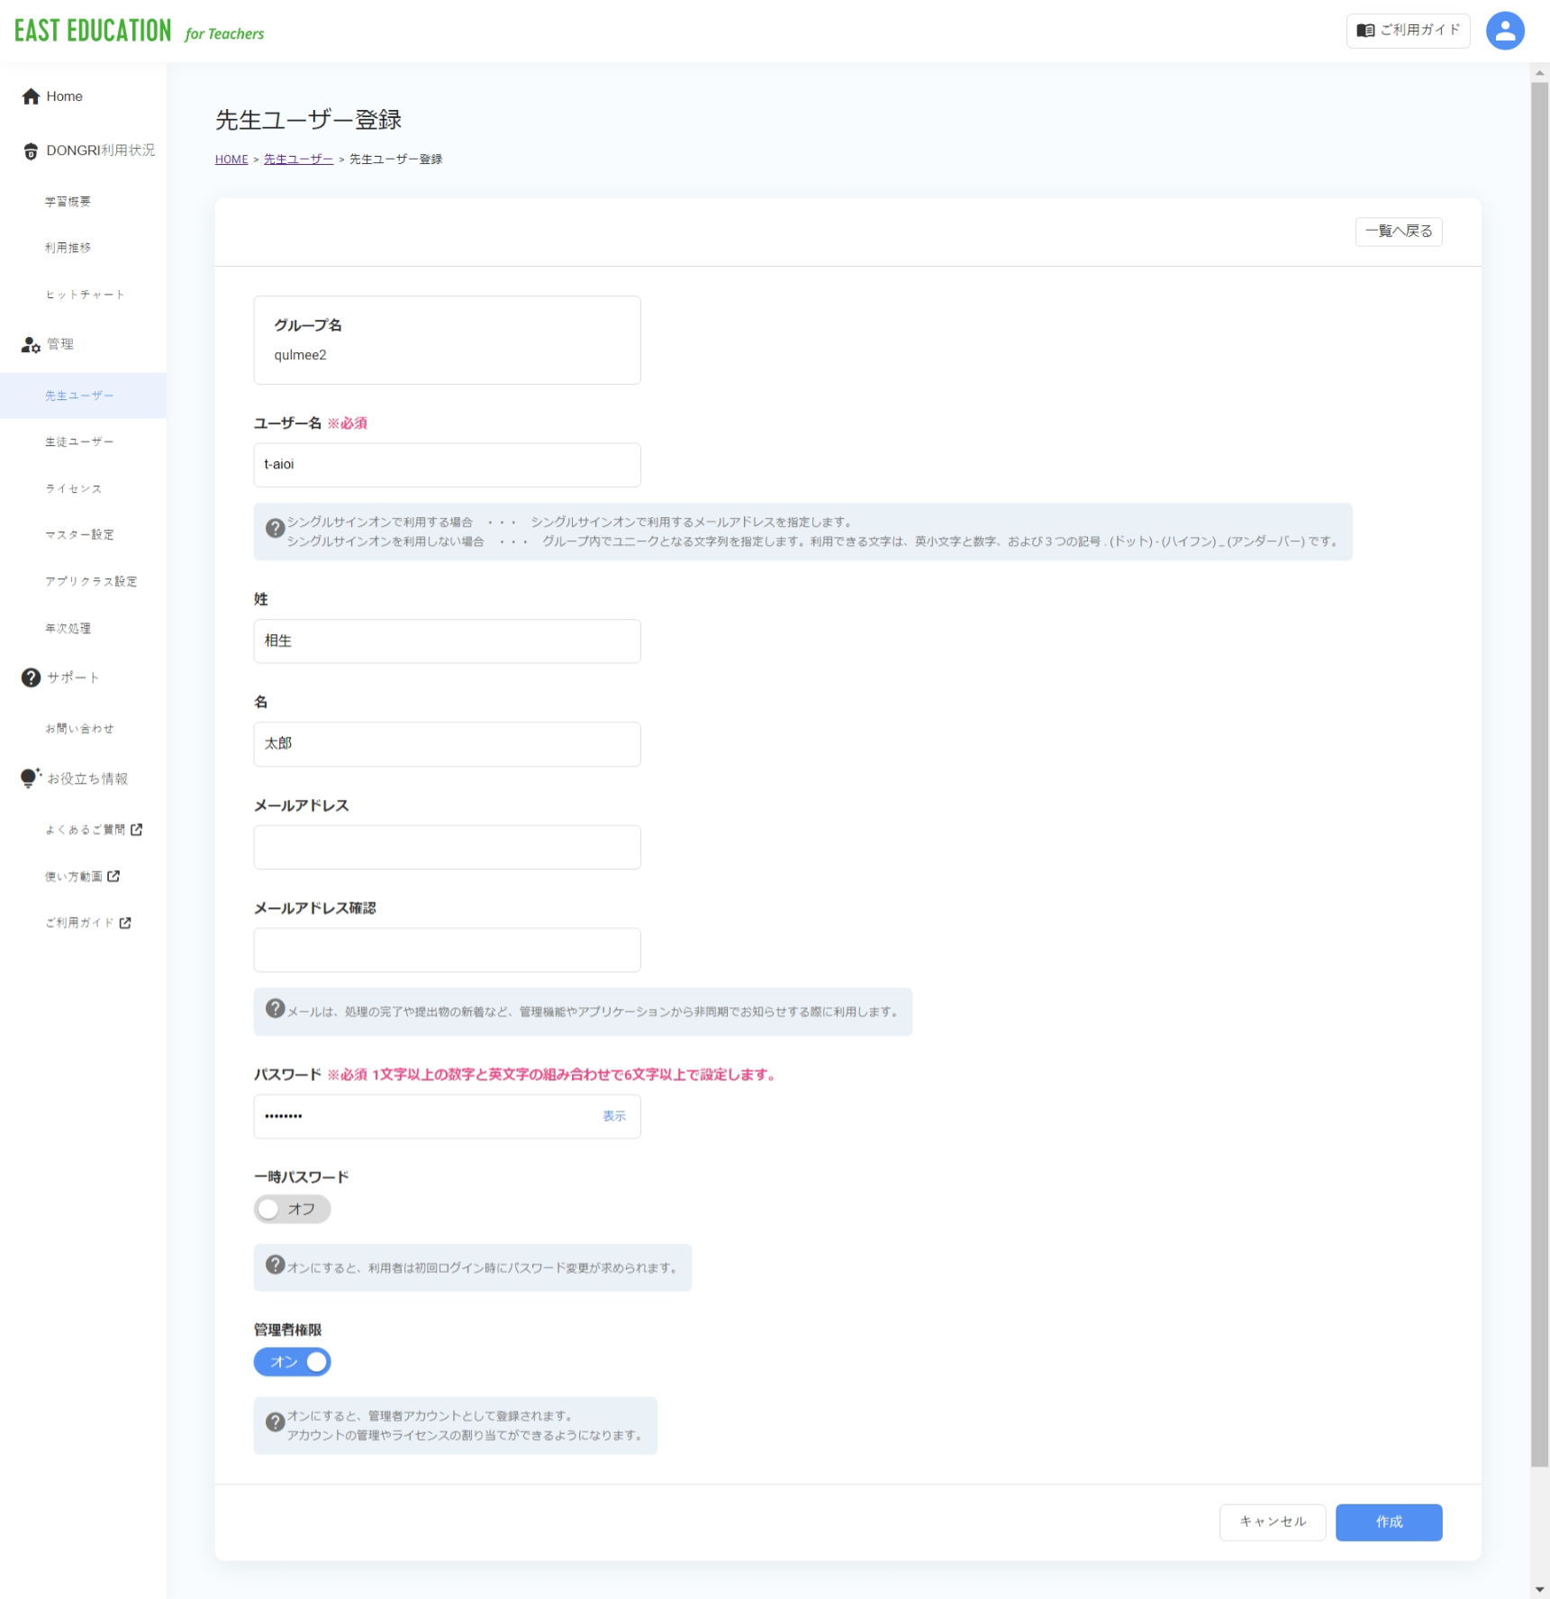Image resolution: width=1550 pixels, height=1599 pixels.
Task: Click external link icon beside sidebar ご利用ガイド
Action: click(125, 922)
